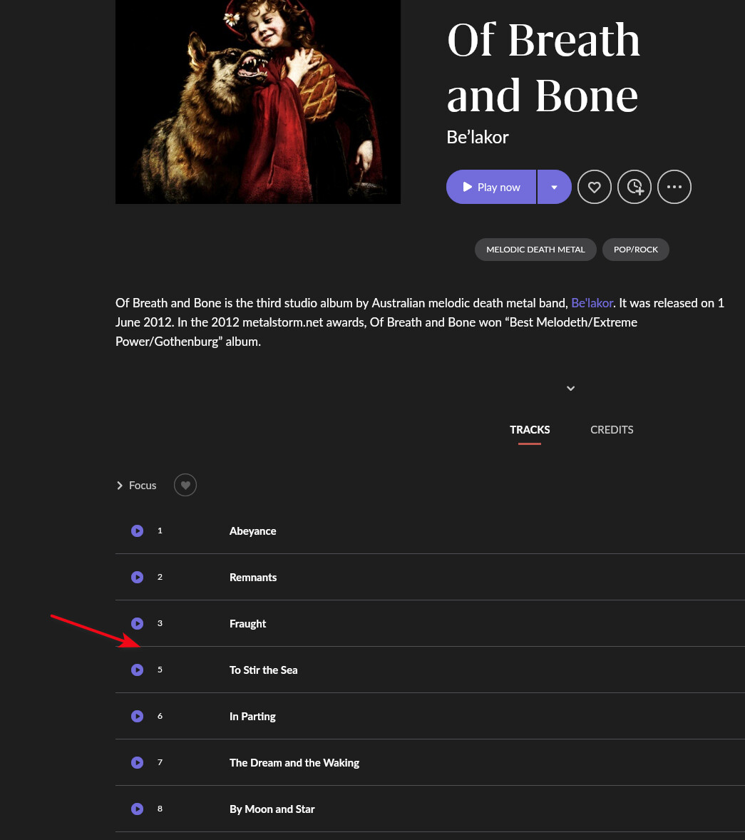Play The Dream and the Waking track

[x=137, y=762]
